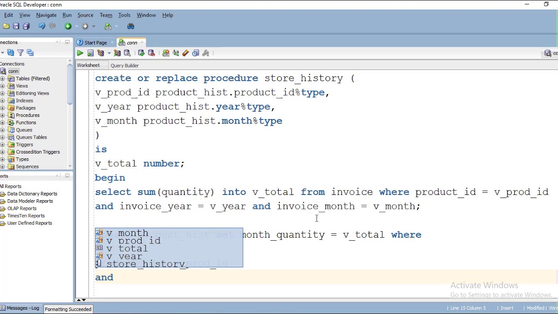Open the Run menu
This screenshot has width=558, height=314.
coord(67,15)
